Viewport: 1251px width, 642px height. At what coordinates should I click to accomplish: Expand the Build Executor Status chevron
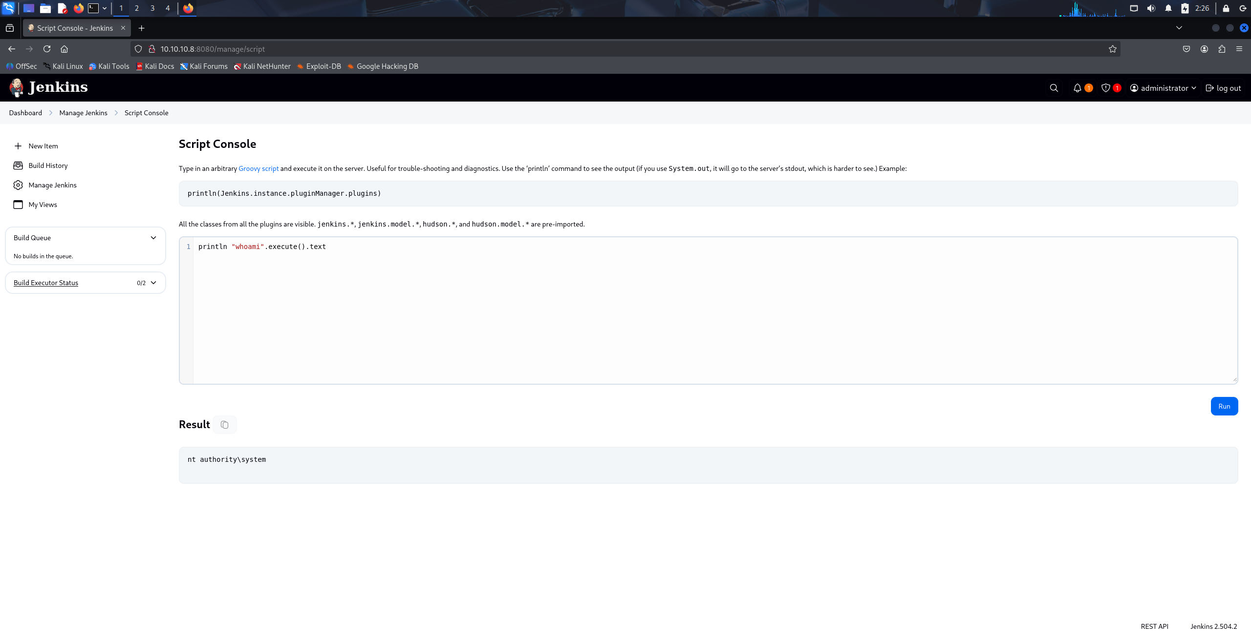153,283
